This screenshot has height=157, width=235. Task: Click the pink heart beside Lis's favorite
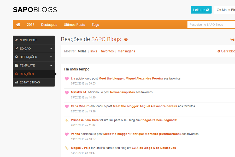point(67,79)
